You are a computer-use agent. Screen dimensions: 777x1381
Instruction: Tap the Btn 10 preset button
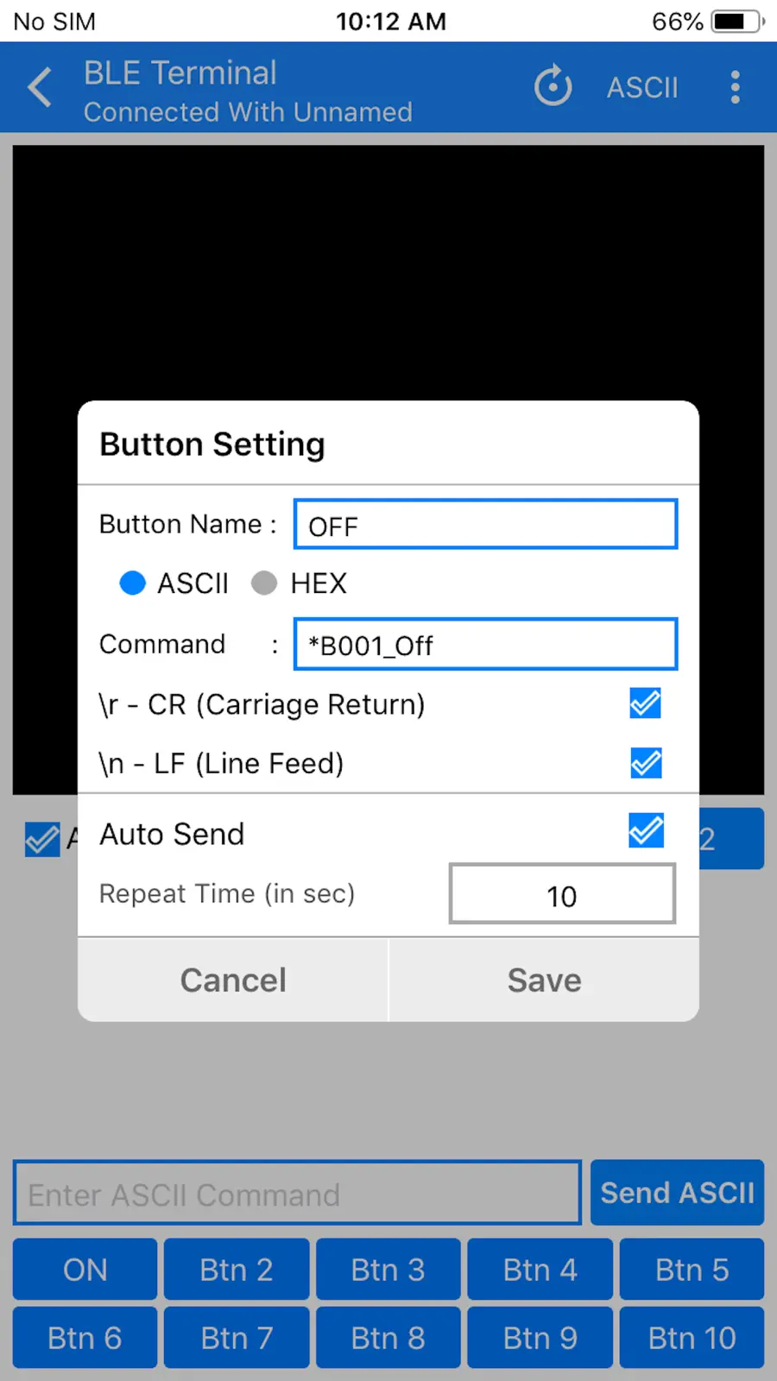[692, 1338]
